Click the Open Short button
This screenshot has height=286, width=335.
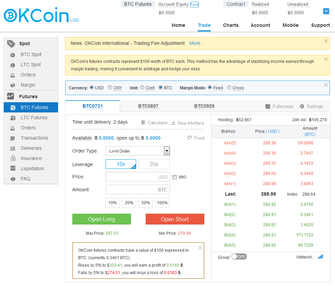tap(175, 219)
